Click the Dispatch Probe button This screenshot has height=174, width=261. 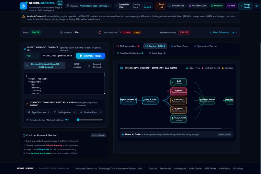point(90,56)
